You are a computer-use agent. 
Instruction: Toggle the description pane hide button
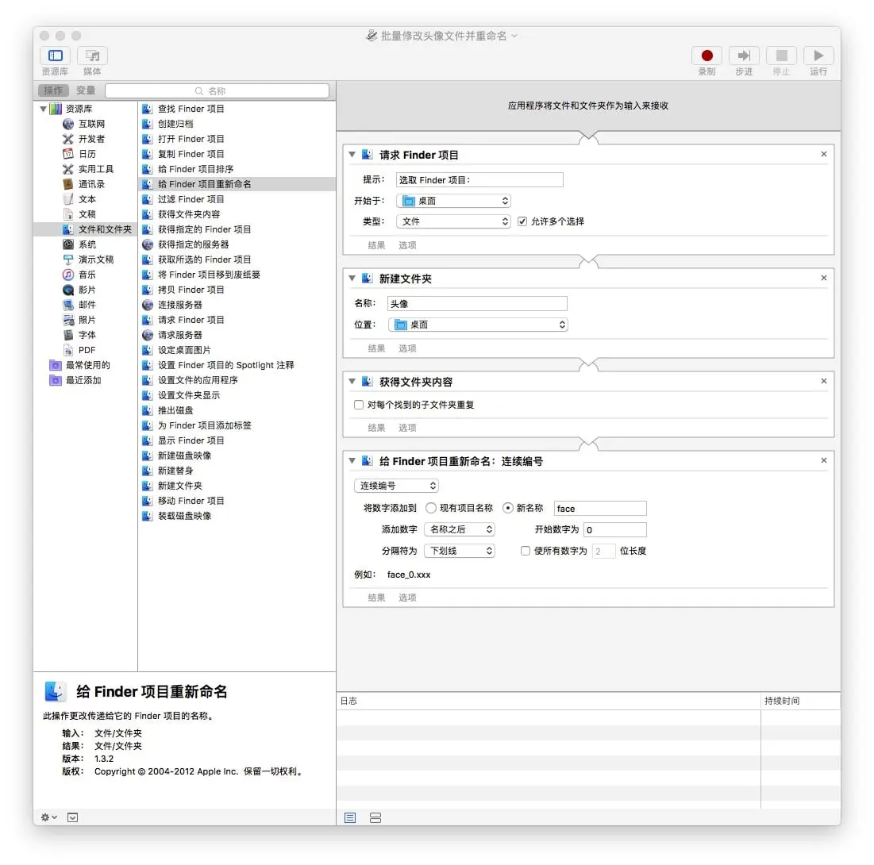pos(72,817)
